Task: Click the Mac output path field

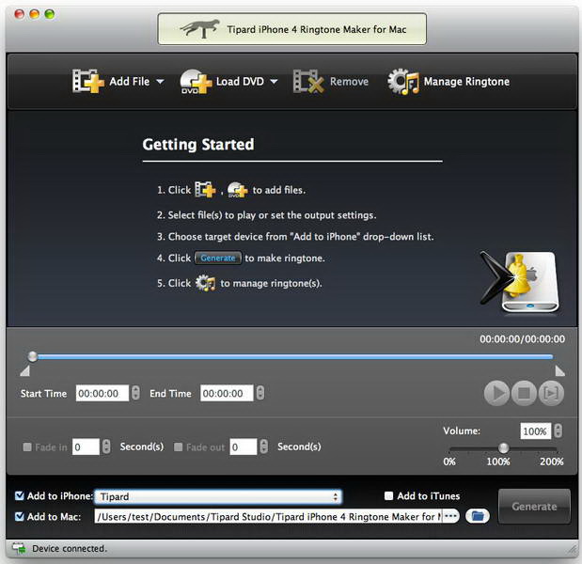Action: (268, 516)
